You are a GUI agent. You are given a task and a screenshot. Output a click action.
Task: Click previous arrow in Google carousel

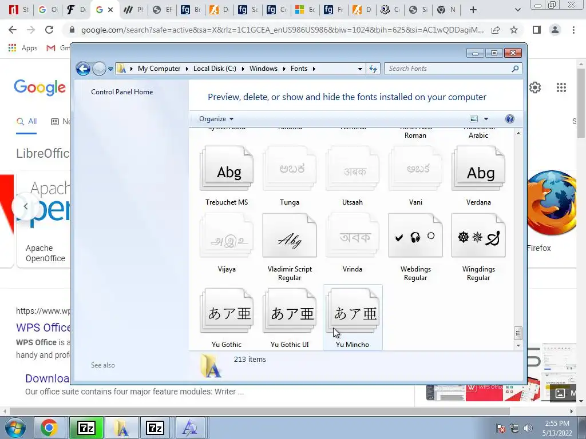[x=25, y=206]
